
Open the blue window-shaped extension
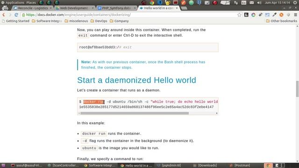click(x=267, y=14)
